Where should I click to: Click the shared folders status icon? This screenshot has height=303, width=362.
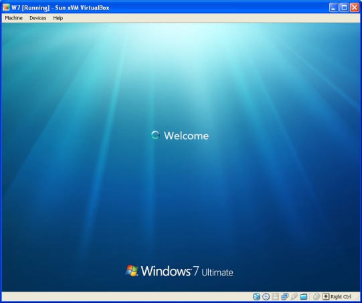click(303, 296)
